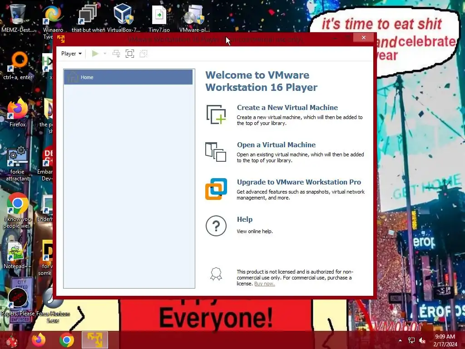
Task: Close the VMware Workstation Player window
Action: tap(364, 37)
